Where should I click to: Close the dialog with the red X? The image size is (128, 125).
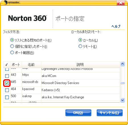(x=121, y=3)
